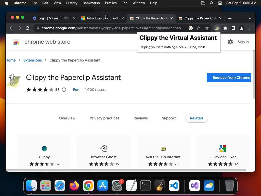Click the Clippy extension toolbar icon
261x196 pixels.
coord(217,28)
